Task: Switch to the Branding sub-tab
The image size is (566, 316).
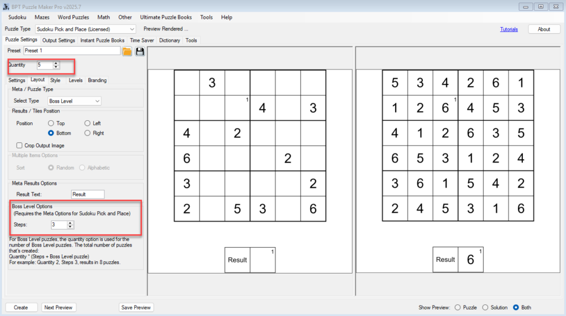Action: 97,81
